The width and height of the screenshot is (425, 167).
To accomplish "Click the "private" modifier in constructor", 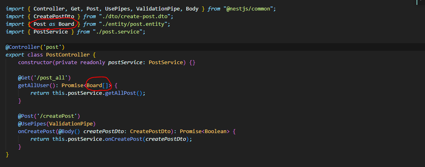I will pos(66,63).
